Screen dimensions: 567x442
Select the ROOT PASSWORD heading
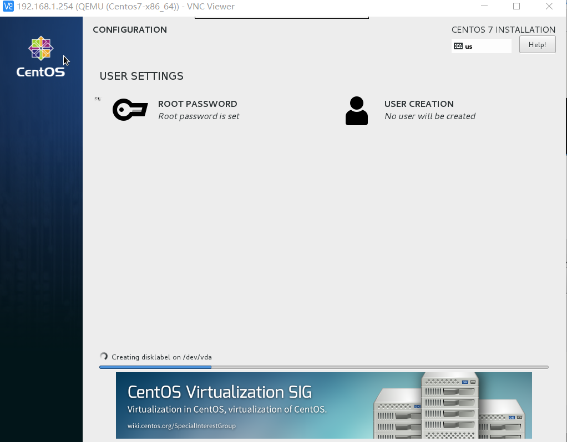pyautogui.click(x=198, y=104)
